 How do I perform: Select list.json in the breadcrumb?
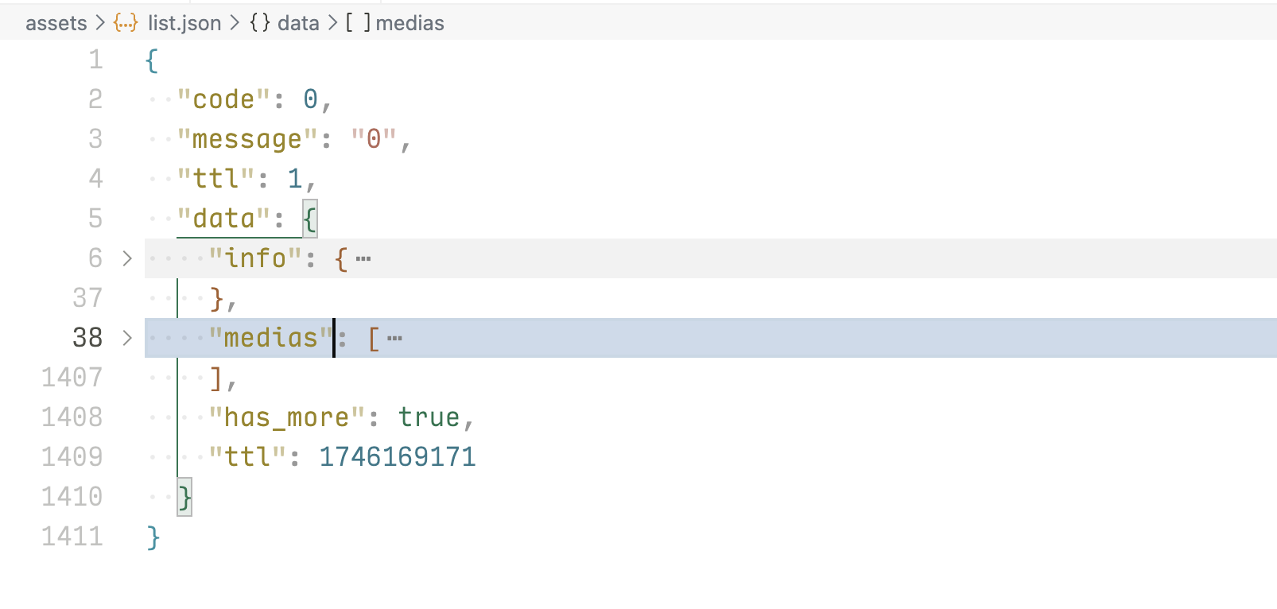184,23
